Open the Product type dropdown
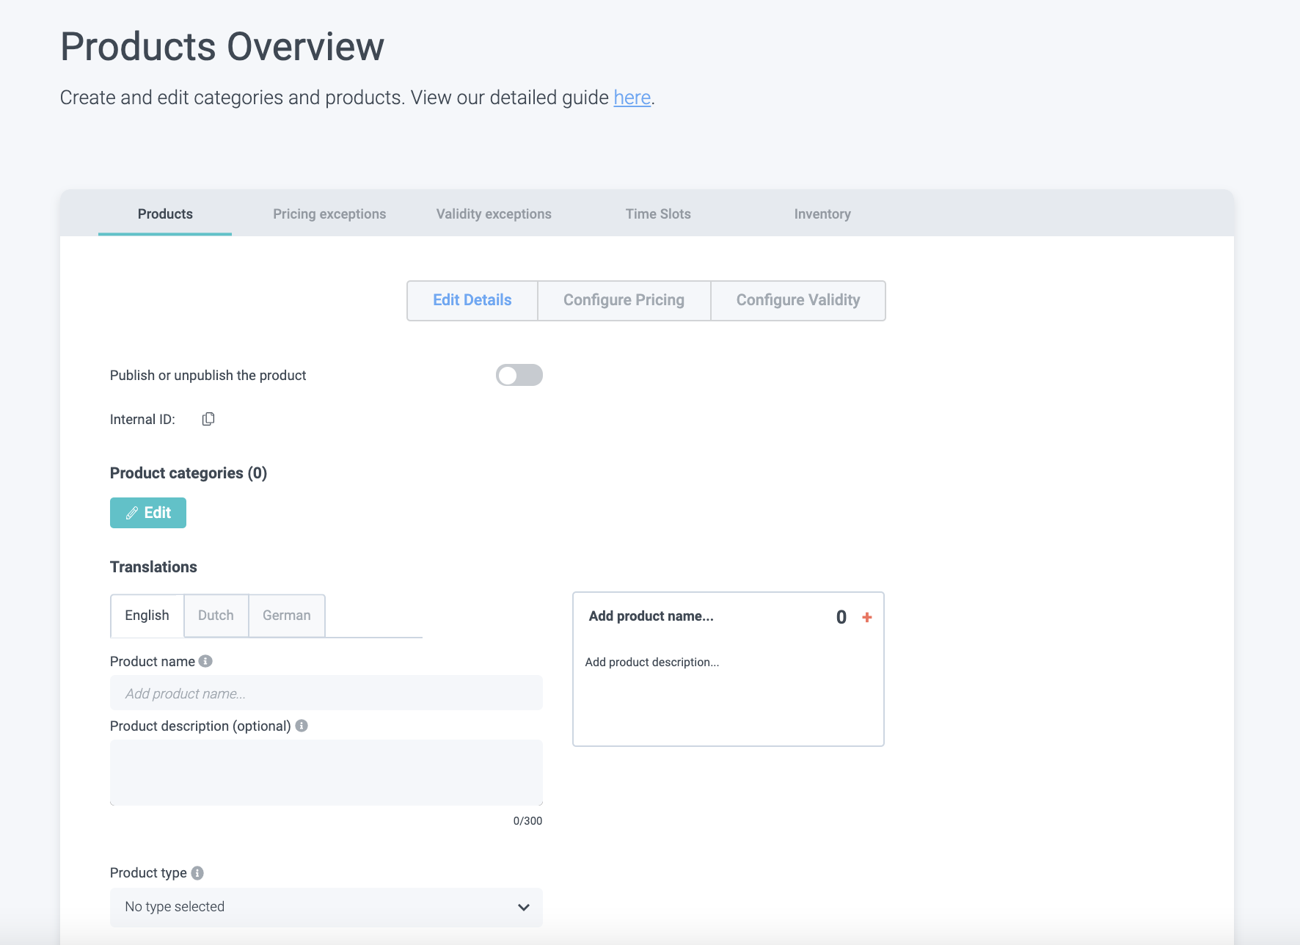The width and height of the screenshot is (1300, 945). [x=326, y=907]
